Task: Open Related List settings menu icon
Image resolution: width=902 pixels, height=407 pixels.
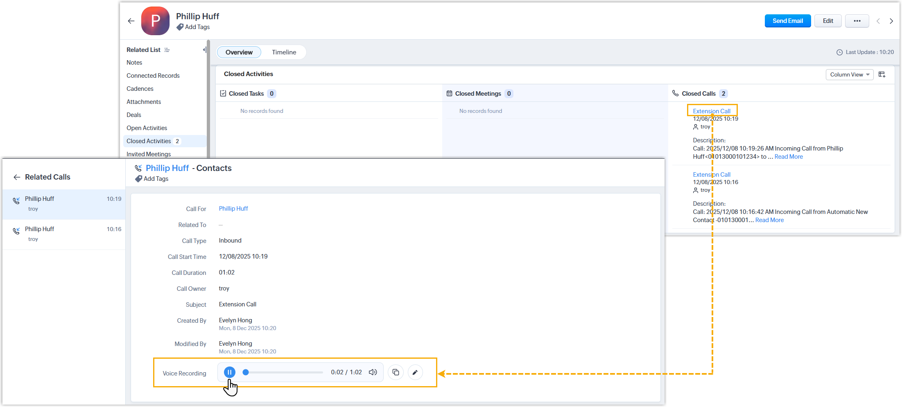Action: [x=167, y=50]
